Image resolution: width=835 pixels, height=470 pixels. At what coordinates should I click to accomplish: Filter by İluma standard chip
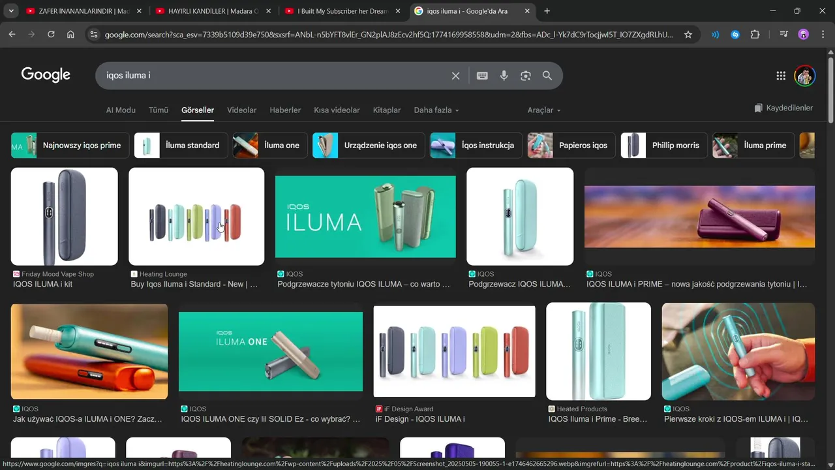point(181,146)
